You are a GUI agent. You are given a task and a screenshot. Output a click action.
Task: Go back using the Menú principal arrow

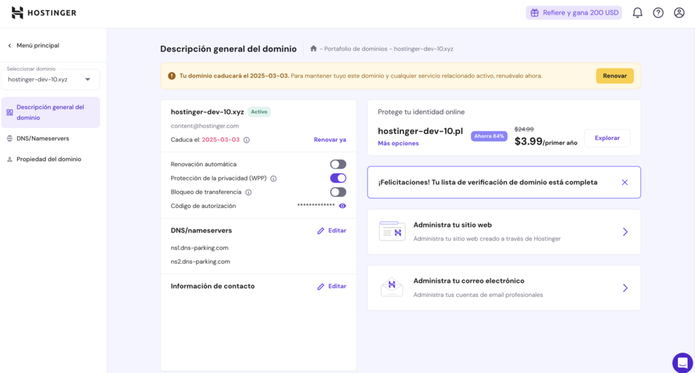pos(10,46)
